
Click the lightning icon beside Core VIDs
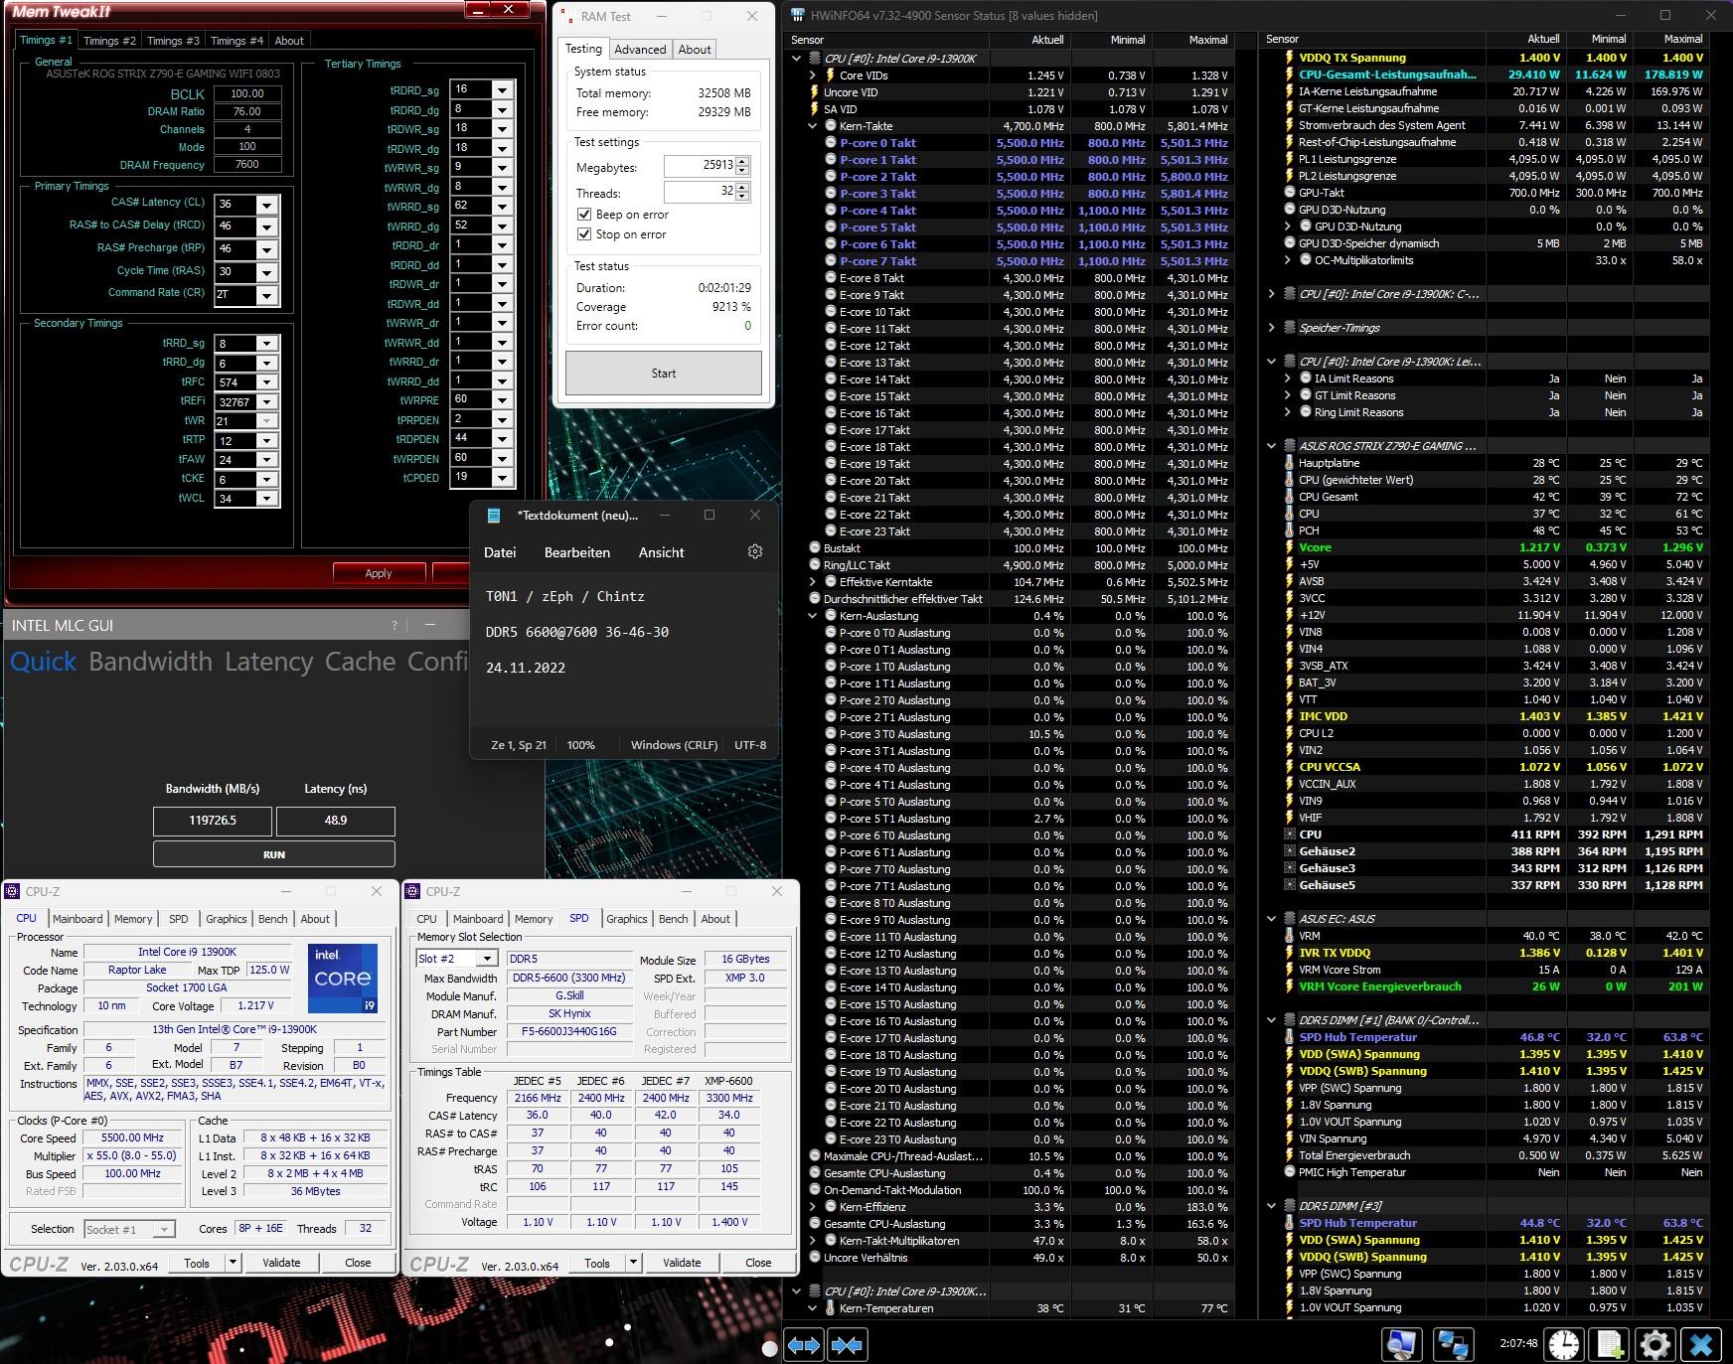pos(831,76)
